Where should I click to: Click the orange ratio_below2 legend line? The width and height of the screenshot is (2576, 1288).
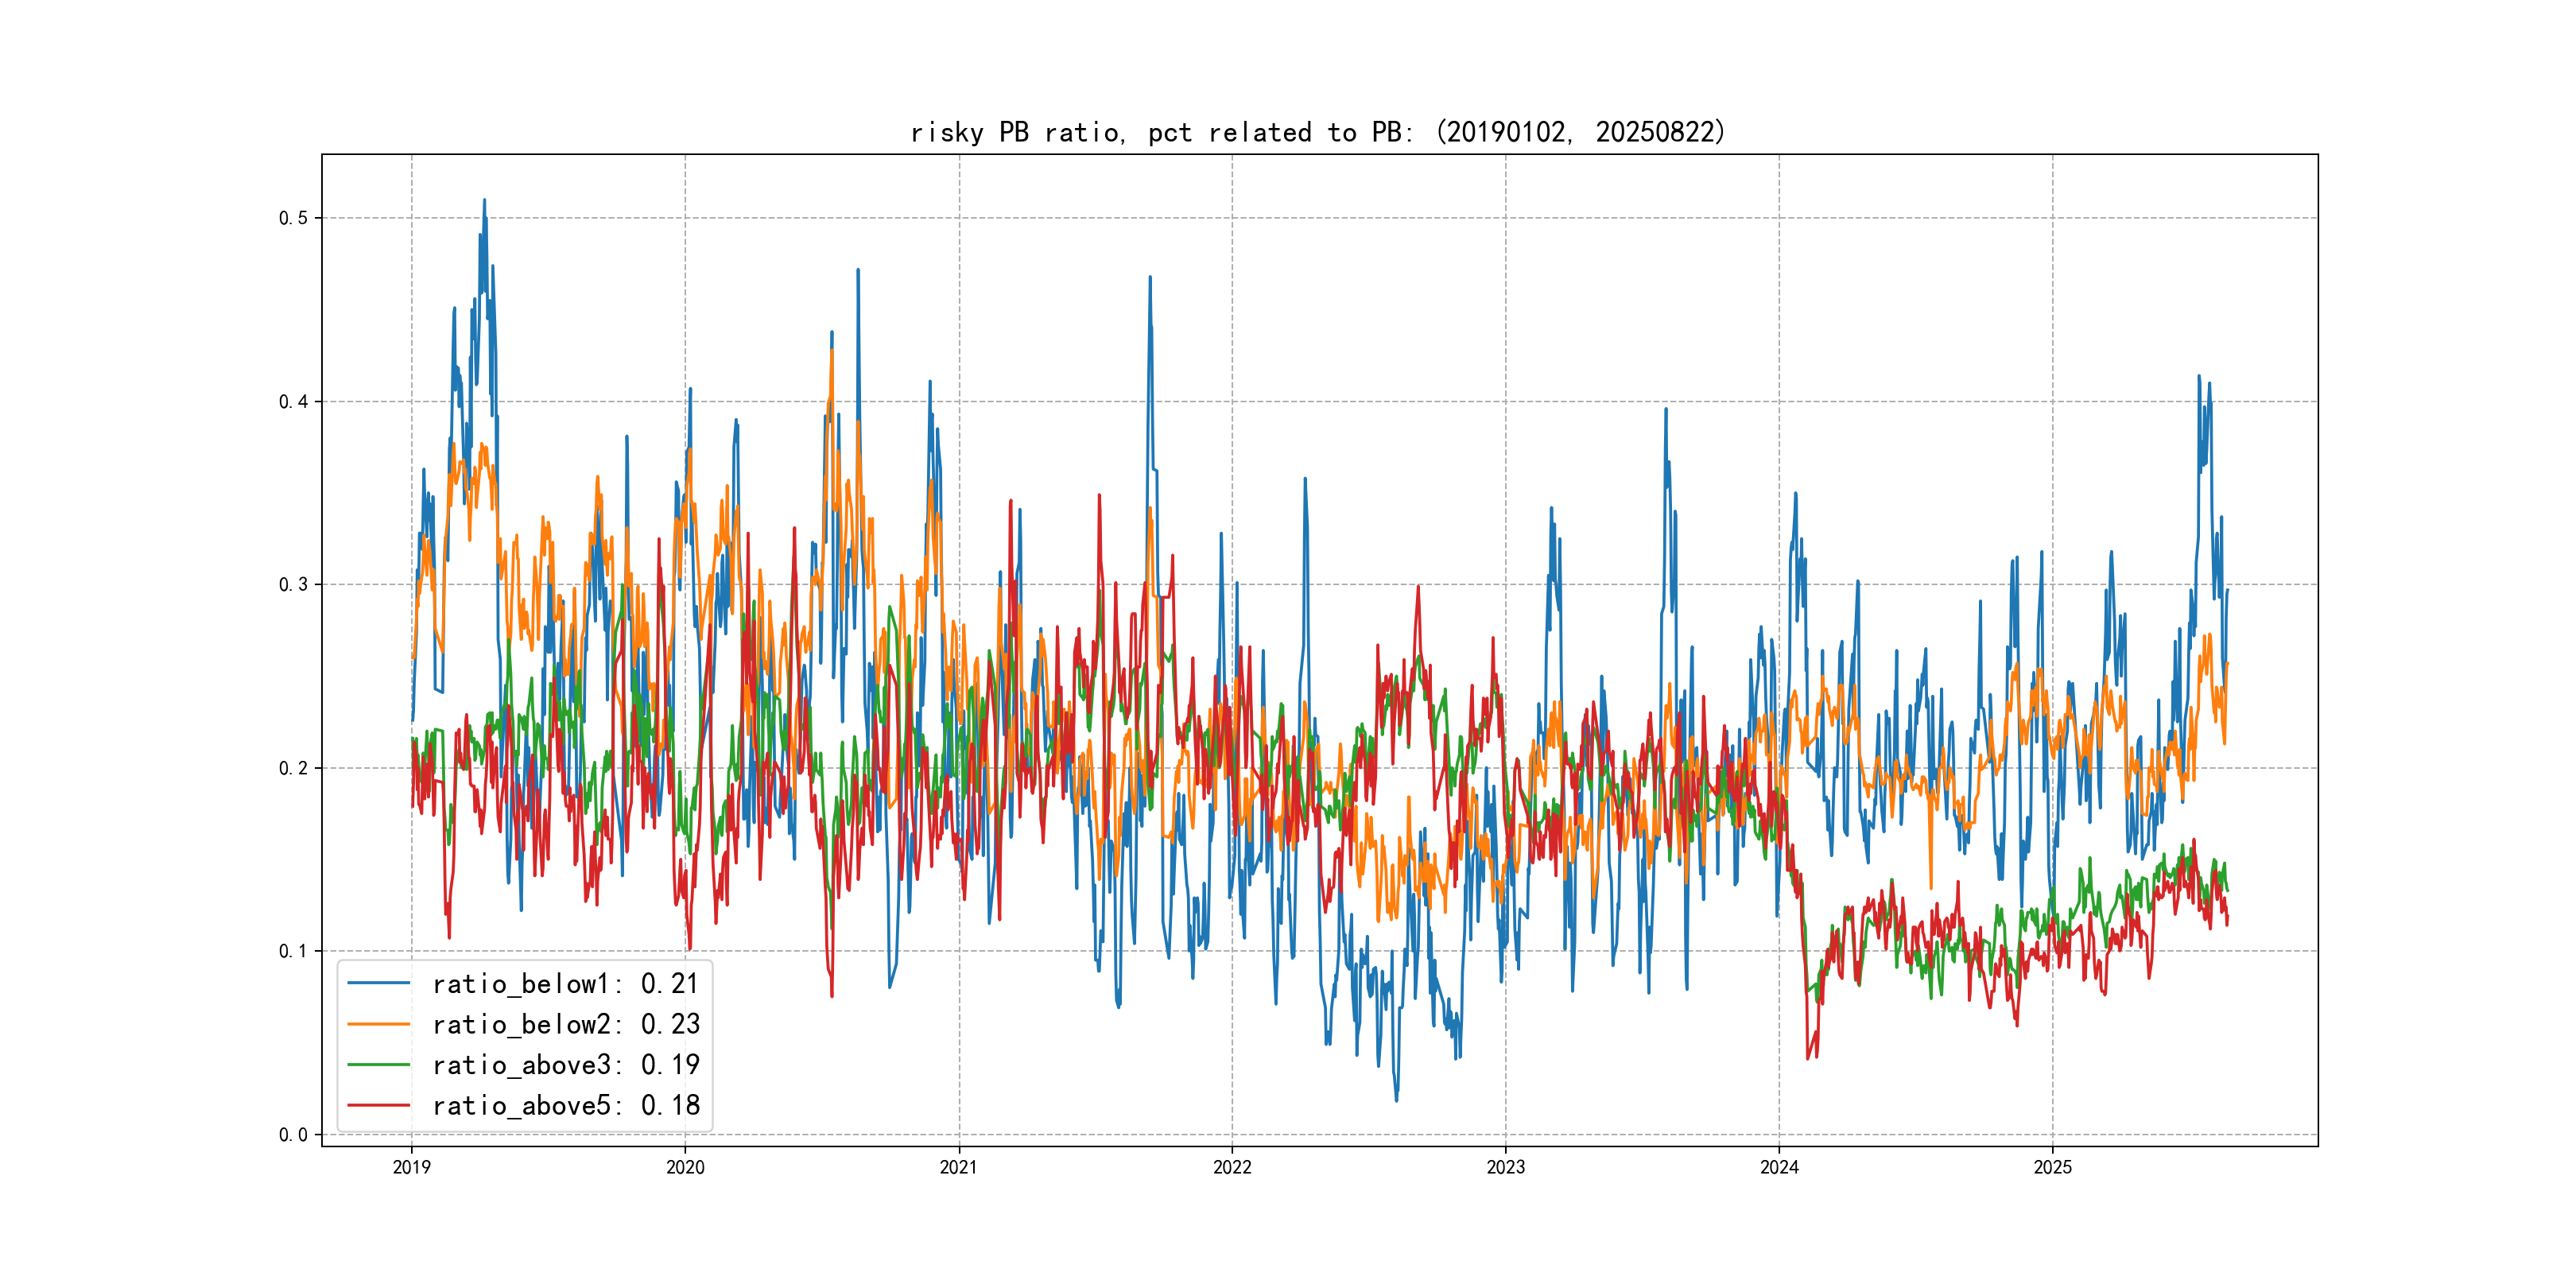(x=378, y=1024)
